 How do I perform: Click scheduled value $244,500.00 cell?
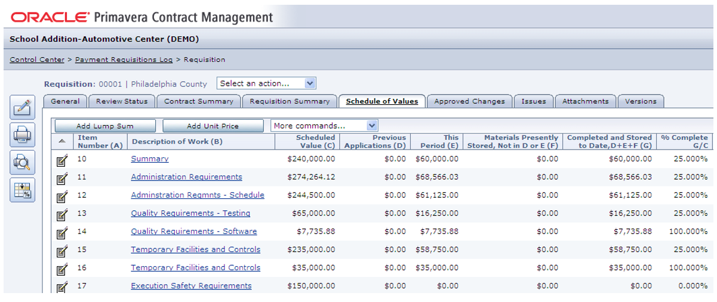(x=311, y=195)
